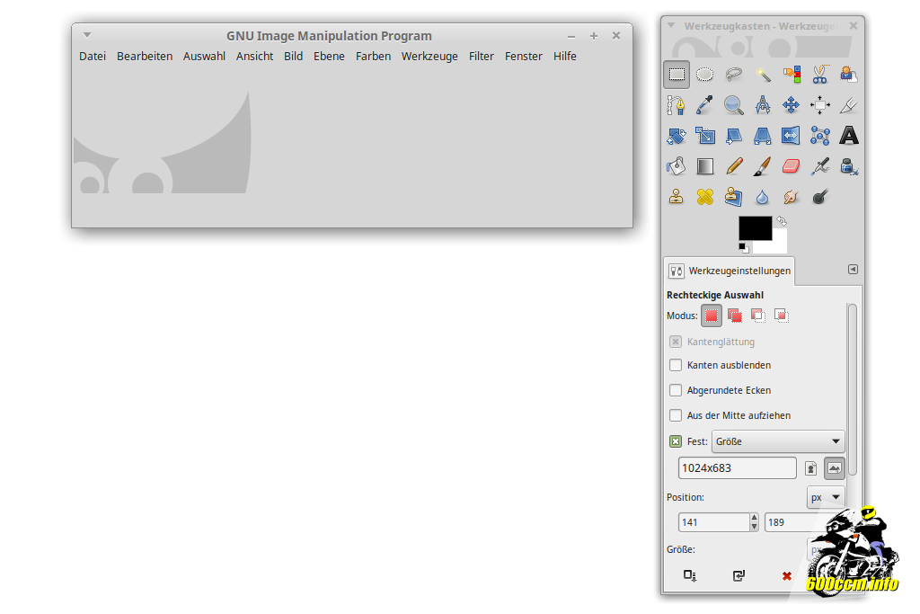This screenshot has height=614, width=920.
Task: Select the Ellipse Select tool
Action: pyautogui.click(x=704, y=75)
